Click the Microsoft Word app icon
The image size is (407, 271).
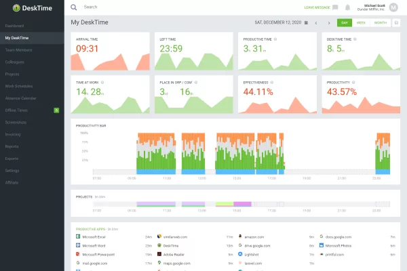point(78,245)
